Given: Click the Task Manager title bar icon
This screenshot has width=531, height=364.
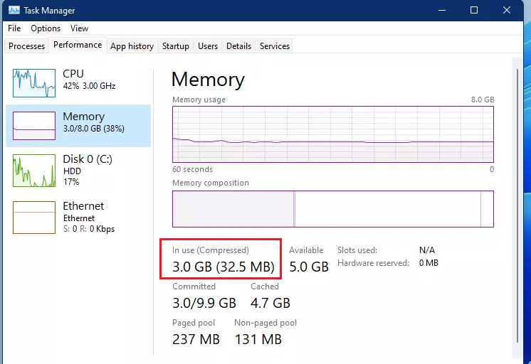Looking at the screenshot, I should 14,10.
